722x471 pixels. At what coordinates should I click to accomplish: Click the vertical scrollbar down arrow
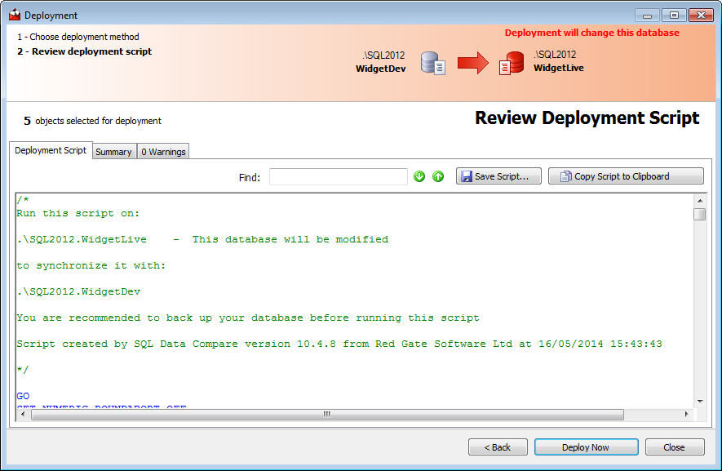[699, 401]
